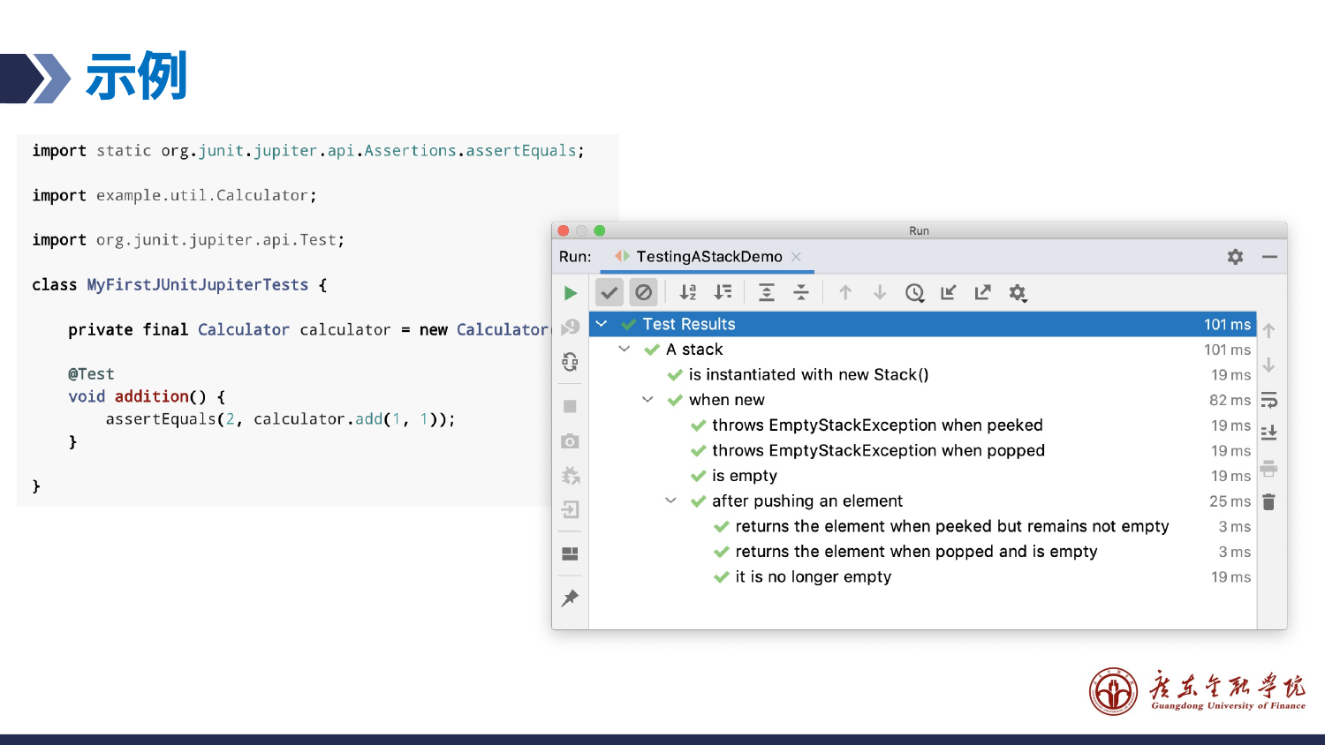
Task: Click the print icon in console gutter
Action: [1269, 468]
